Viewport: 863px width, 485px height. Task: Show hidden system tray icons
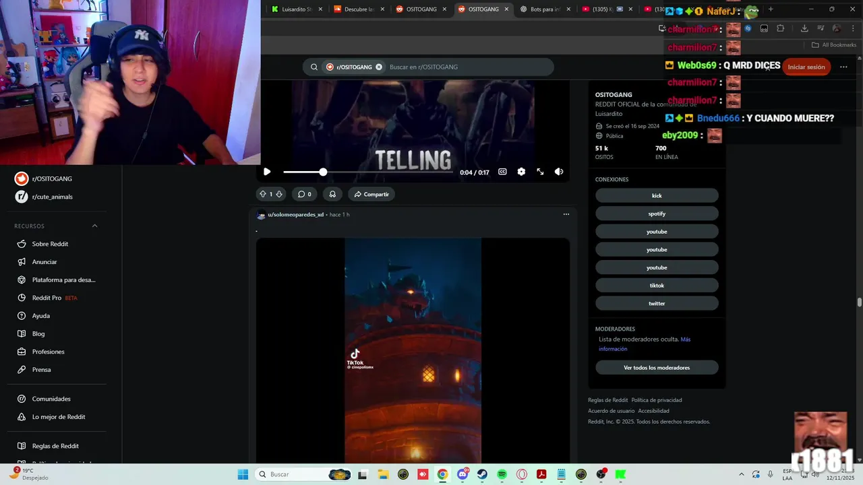click(x=742, y=474)
